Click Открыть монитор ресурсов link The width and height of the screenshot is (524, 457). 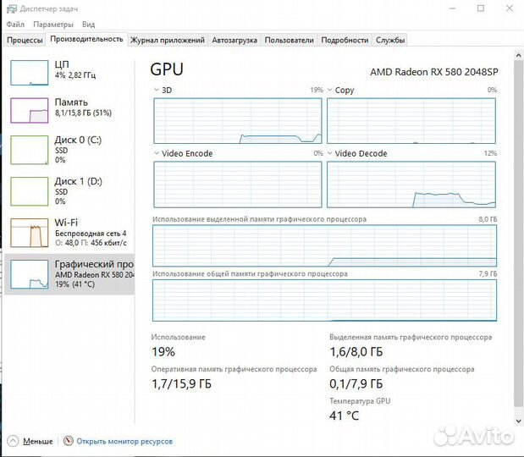pos(124,441)
